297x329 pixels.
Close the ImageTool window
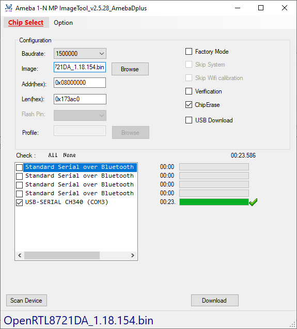[285, 8]
